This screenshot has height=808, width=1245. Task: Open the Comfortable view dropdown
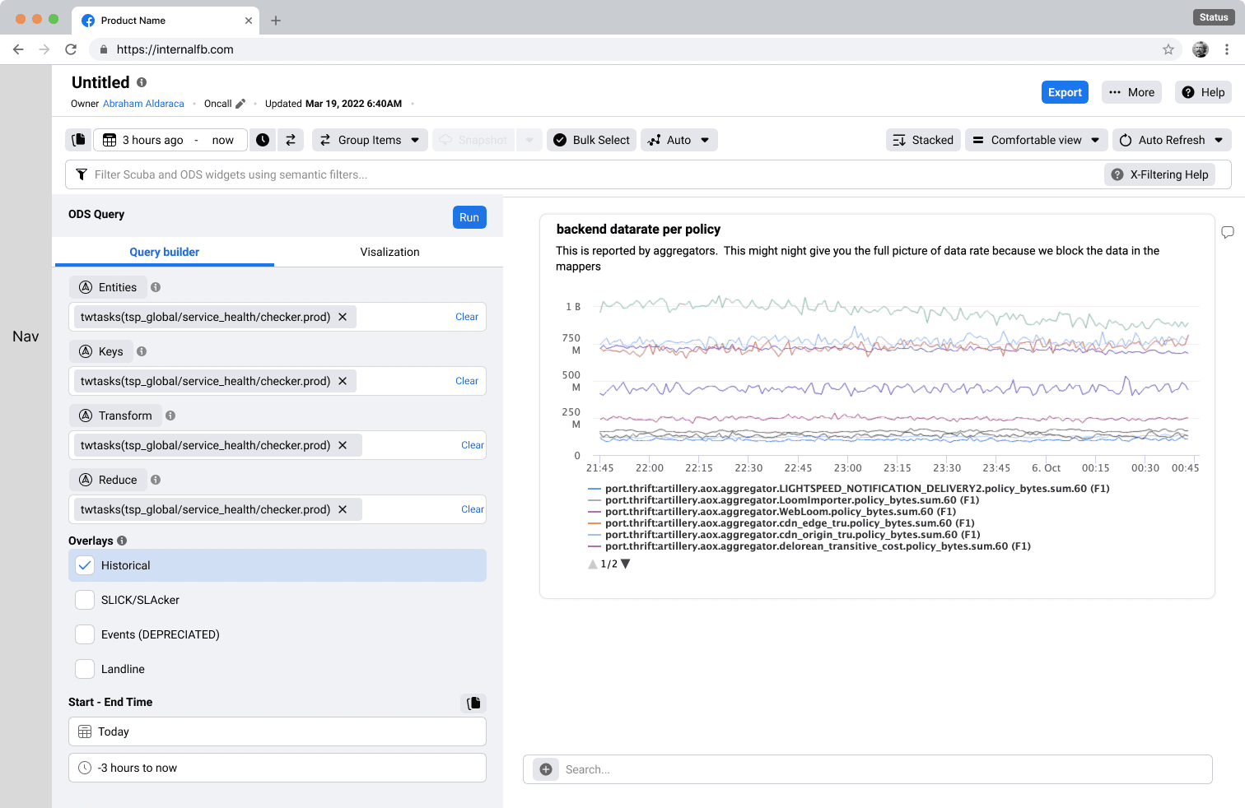[x=1036, y=140]
